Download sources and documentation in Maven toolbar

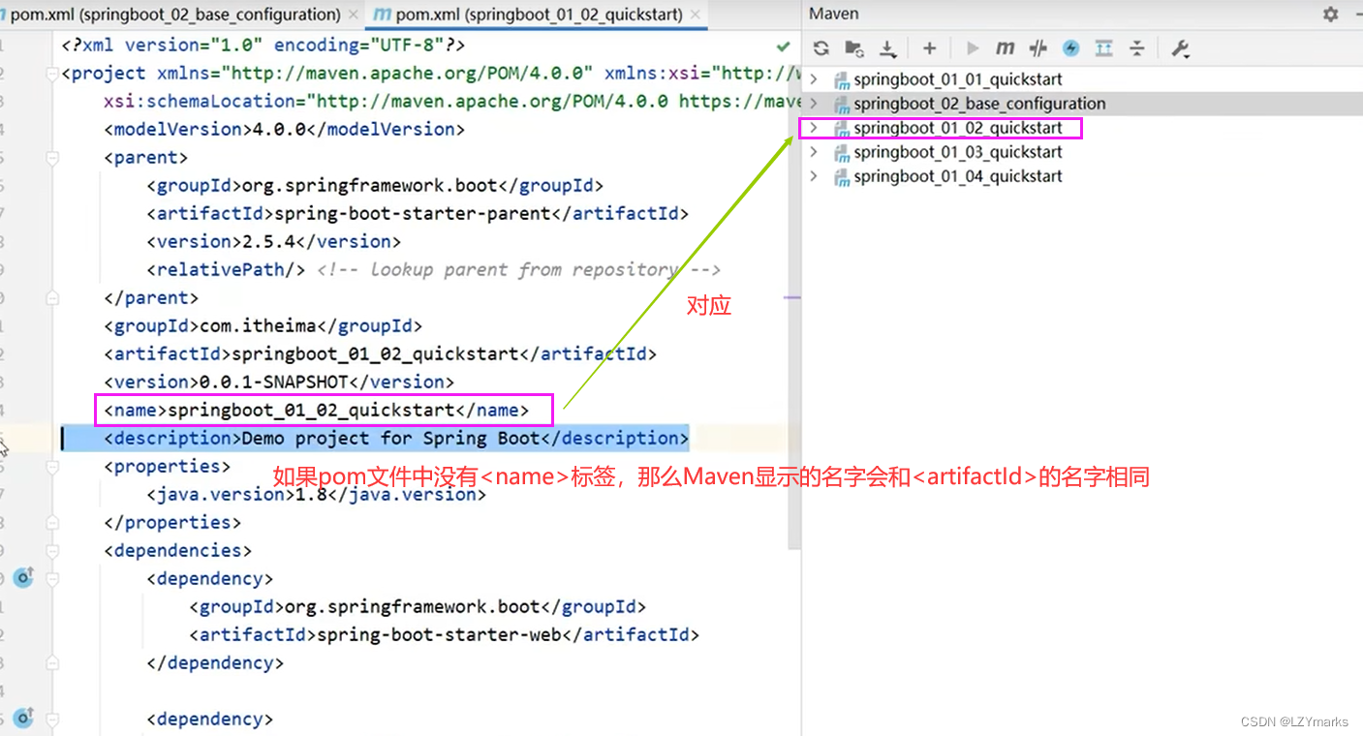coord(887,48)
